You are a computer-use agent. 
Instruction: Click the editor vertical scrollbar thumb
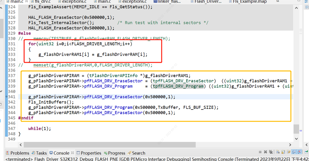(296, 129)
